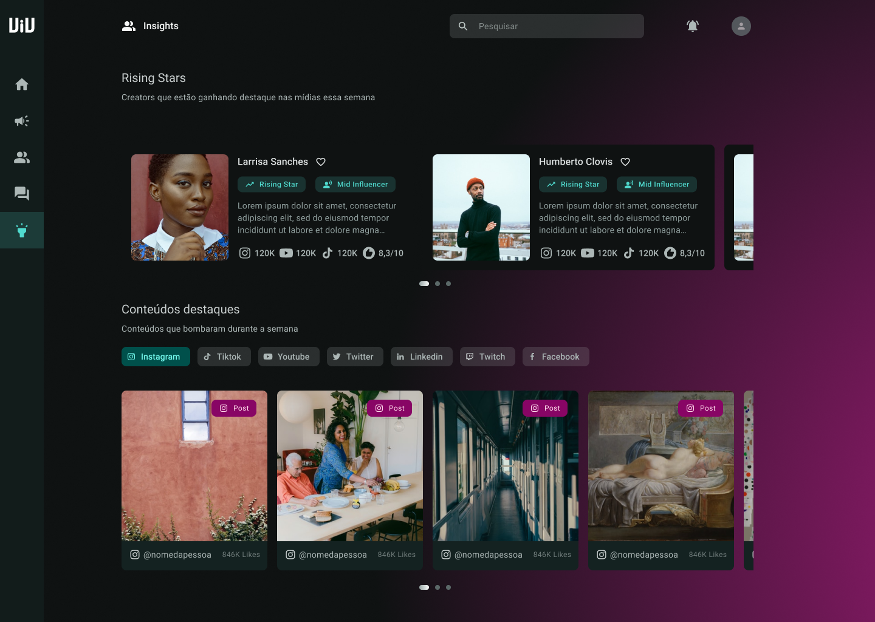Click Rising Star tag on Larrisa Sanches

[272, 184]
